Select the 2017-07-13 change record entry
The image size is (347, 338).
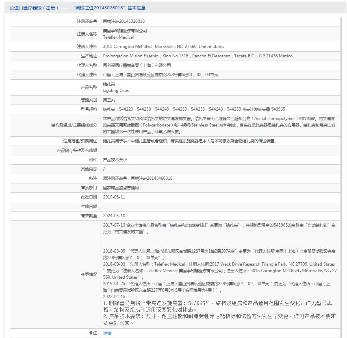tap(219, 228)
